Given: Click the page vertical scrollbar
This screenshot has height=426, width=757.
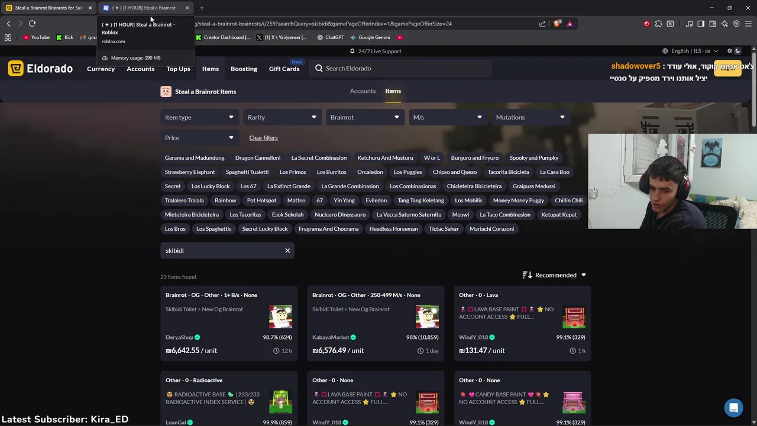Looking at the screenshot, I should pyautogui.click(x=754, y=89).
